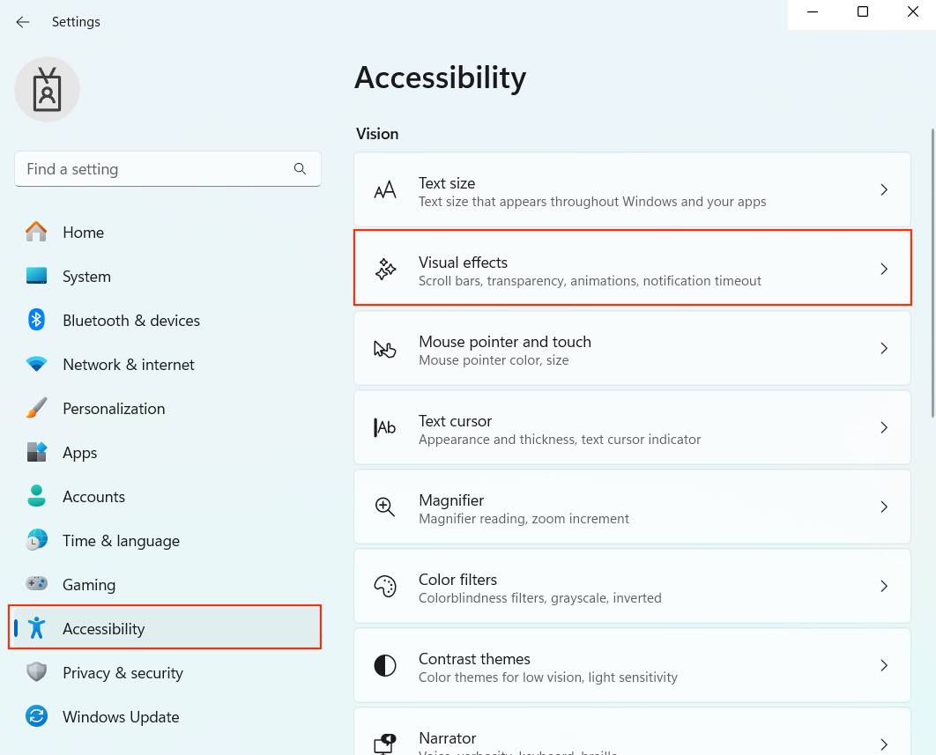
Task: Open the Magnifier settings title
Action: coord(451,500)
